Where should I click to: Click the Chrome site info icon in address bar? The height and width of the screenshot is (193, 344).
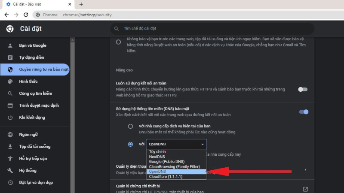pos(38,15)
